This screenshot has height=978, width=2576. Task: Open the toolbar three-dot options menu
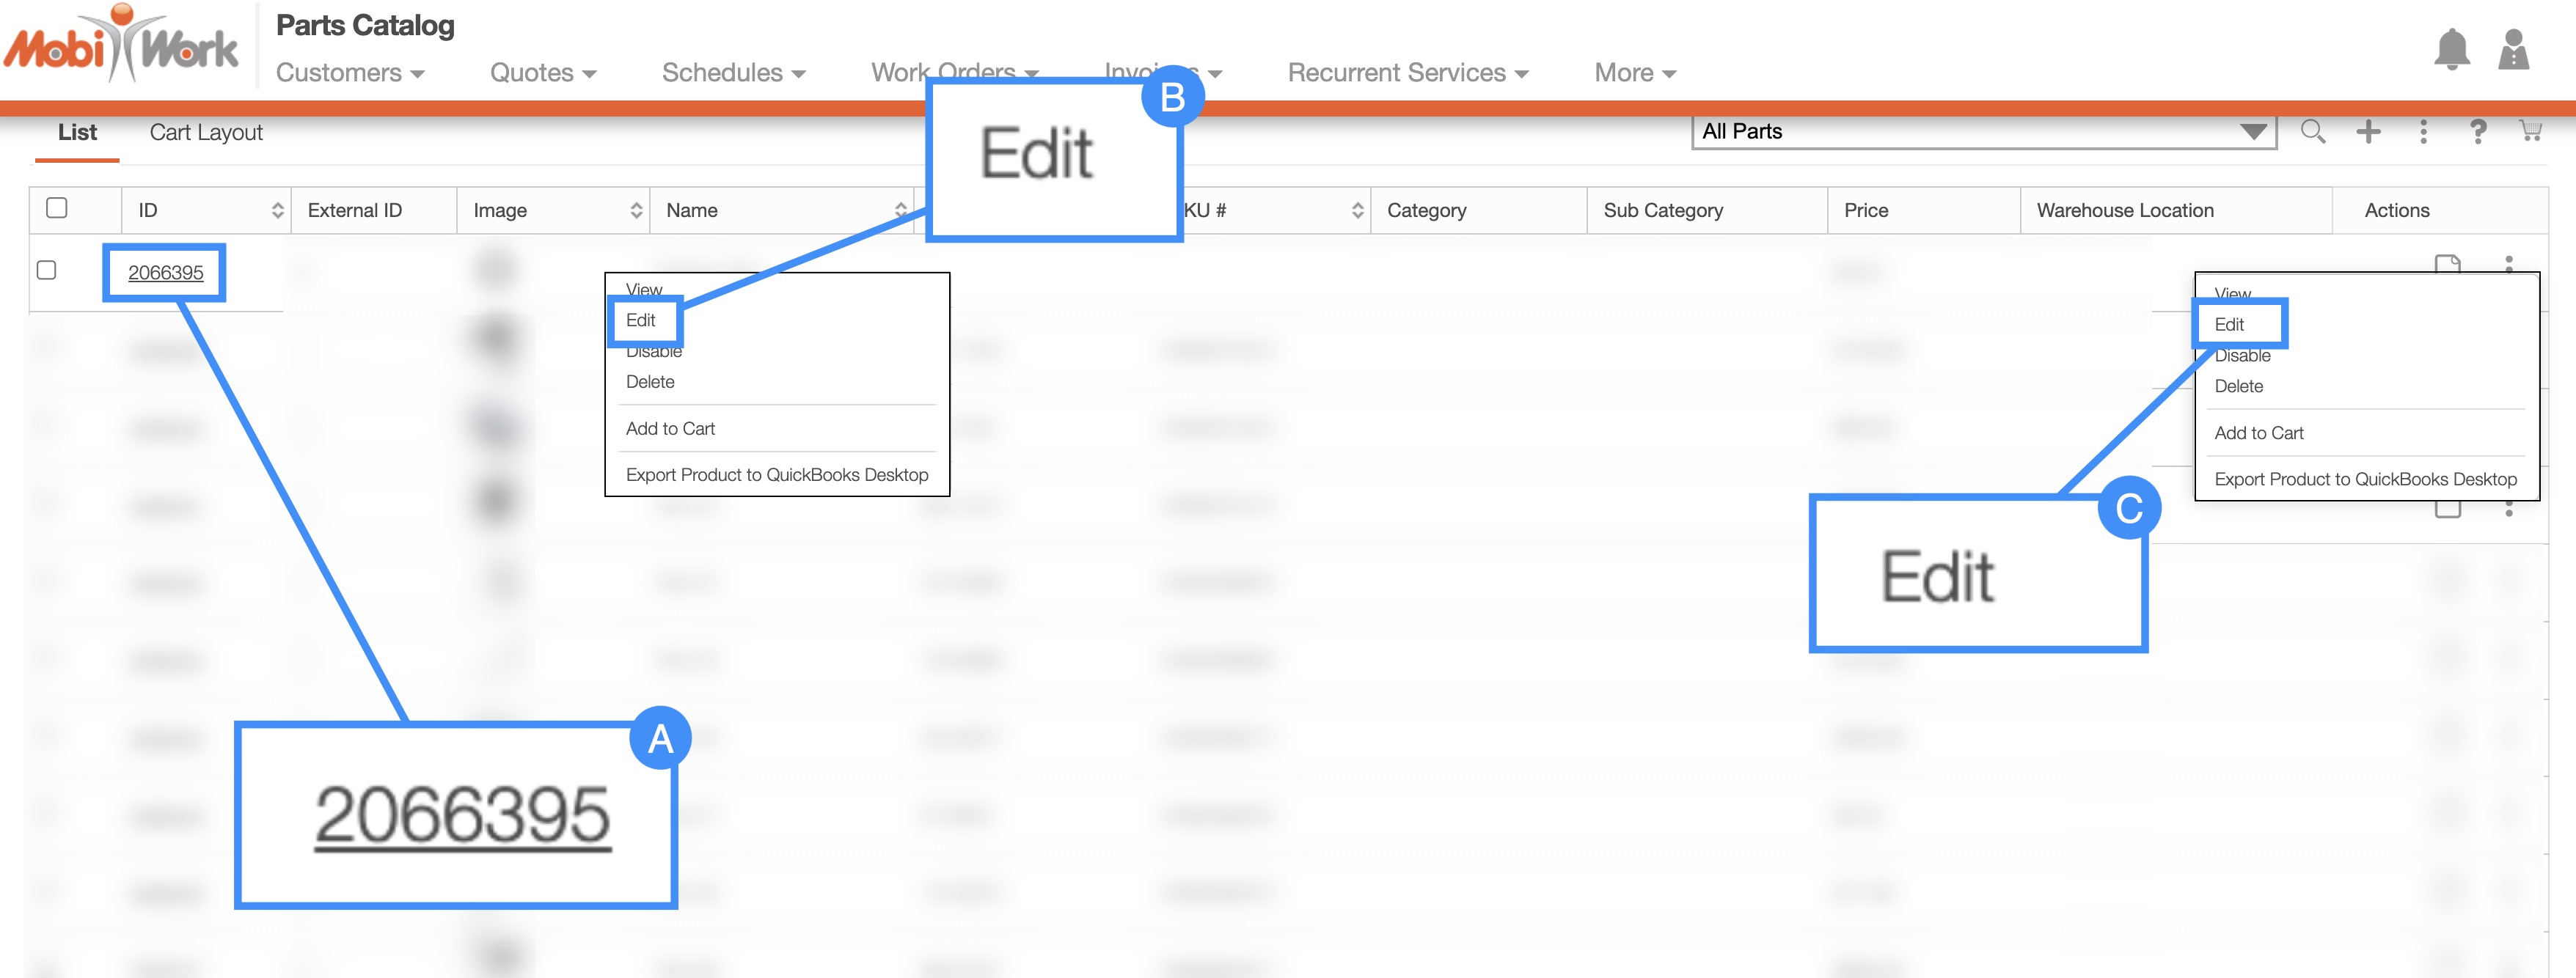[x=2423, y=131]
